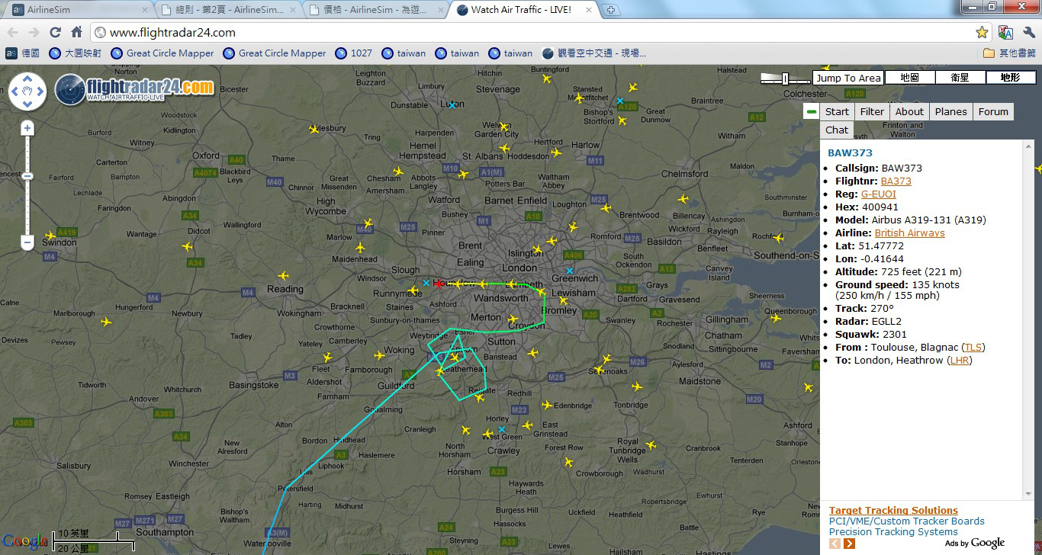Reload the page with refresh icon
The width and height of the screenshot is (1042, 555).
[55, 32]
